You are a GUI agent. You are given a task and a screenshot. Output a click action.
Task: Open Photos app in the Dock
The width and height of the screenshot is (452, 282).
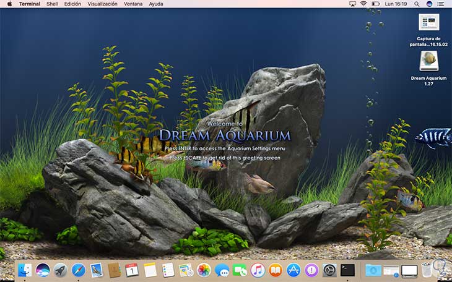pyautogui.click(x=204, y=270)
